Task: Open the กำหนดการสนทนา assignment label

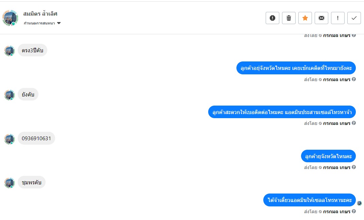Action: click(39, 23)
